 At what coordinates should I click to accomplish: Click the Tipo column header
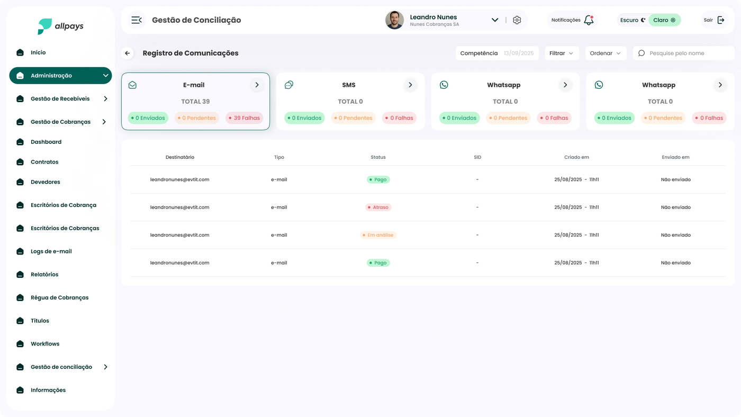coord(279,157)
